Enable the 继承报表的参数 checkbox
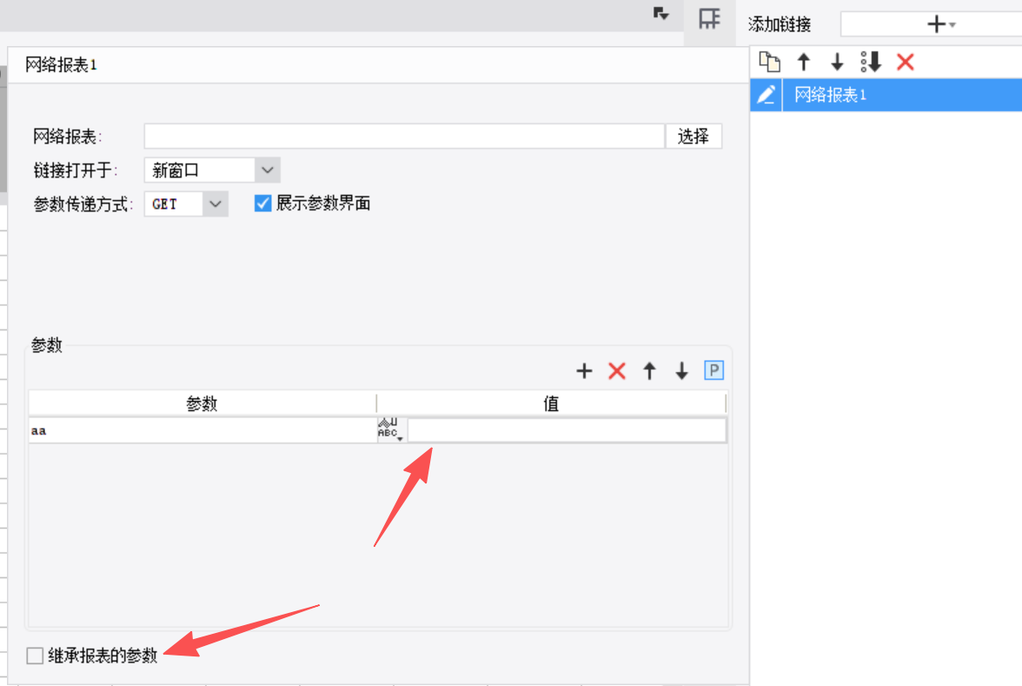Viewport: 1022px width, 686px height. (35, 656)
